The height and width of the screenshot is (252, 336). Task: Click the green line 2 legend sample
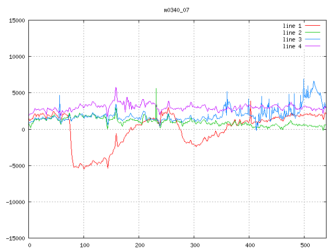[x=312, y=33]
